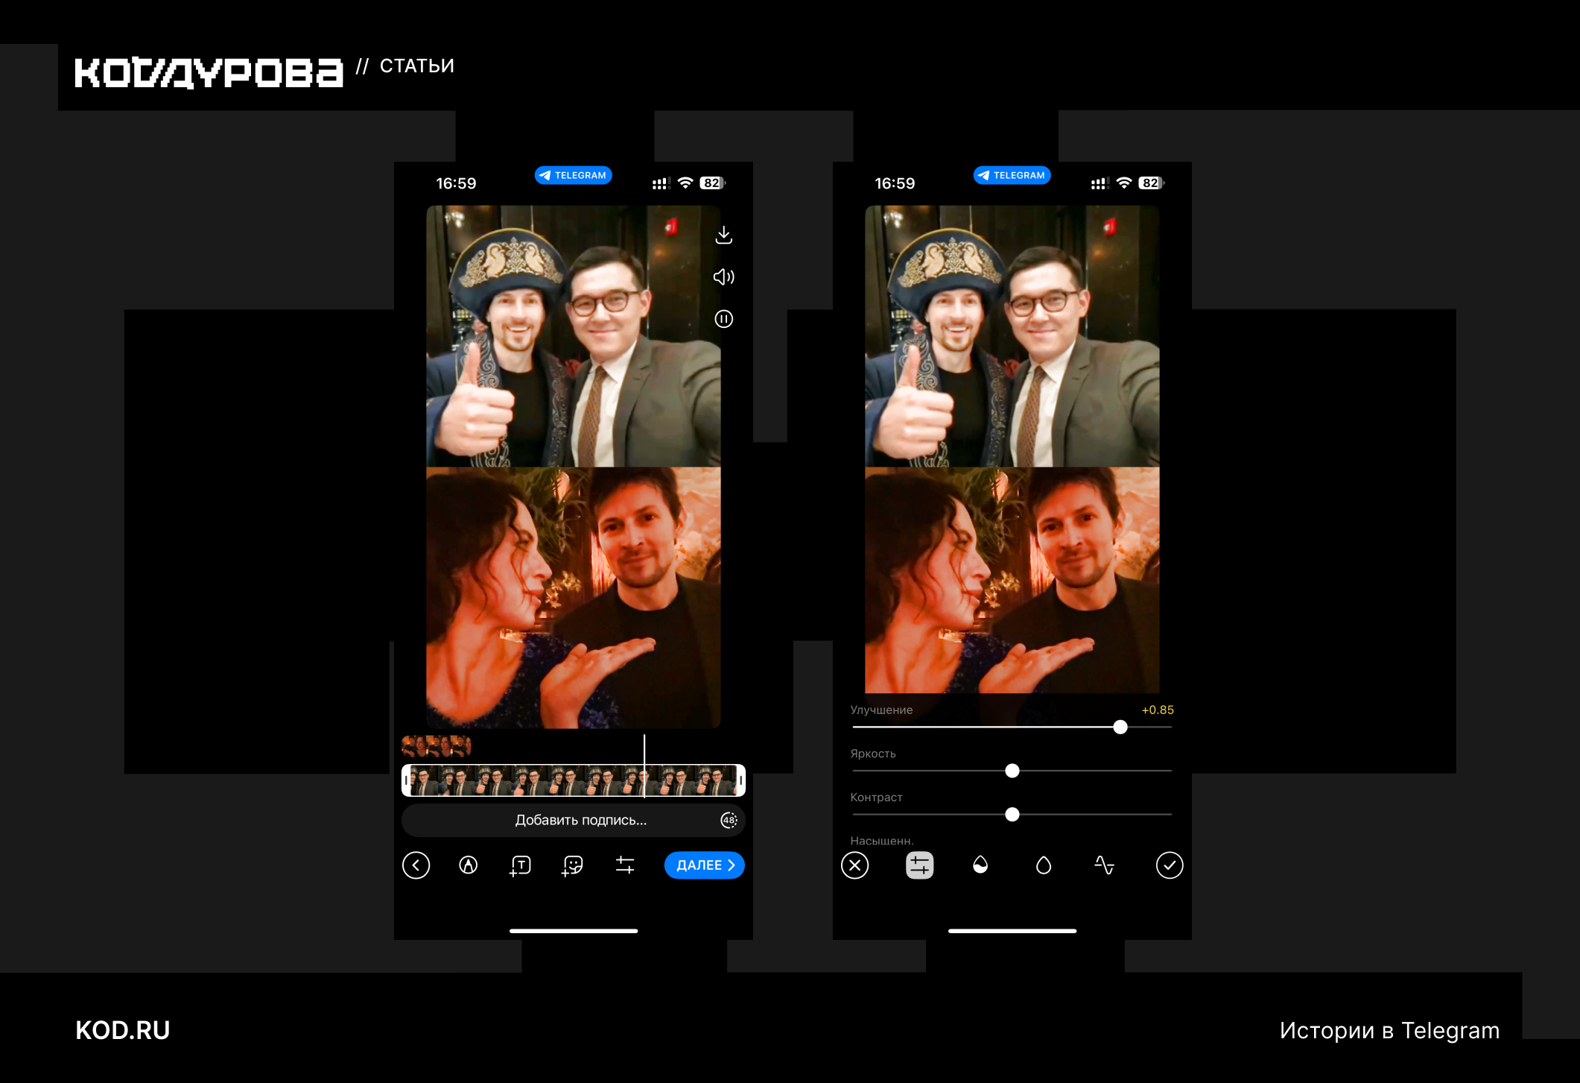Screen dimensions: 1580x1083
Task: Tap the Wi-Fi icon in left phone status bar
Action: point(685,183)
